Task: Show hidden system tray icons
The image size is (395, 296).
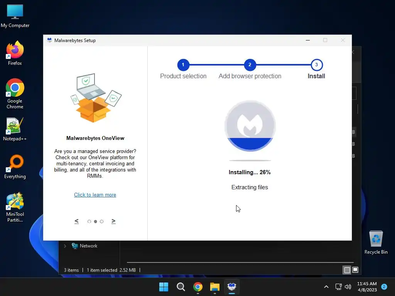Action: click(326, 287)
